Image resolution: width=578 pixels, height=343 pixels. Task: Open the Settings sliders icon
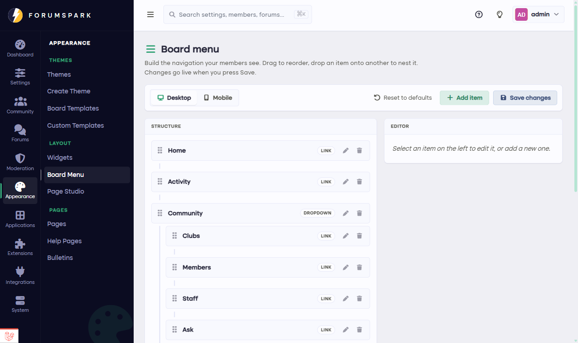tap(20, 73)
